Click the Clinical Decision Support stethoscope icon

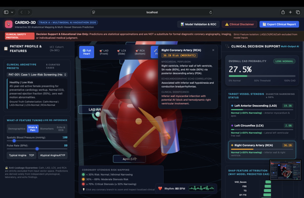[227, 46]
